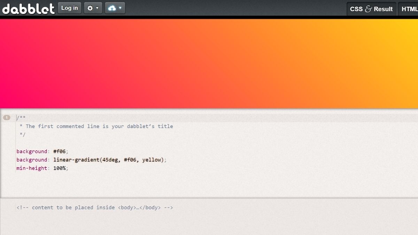Click the yellow color keyword in code
This screenshot has width=418, height=235.
pyautogui.click(x=152, y=160)
